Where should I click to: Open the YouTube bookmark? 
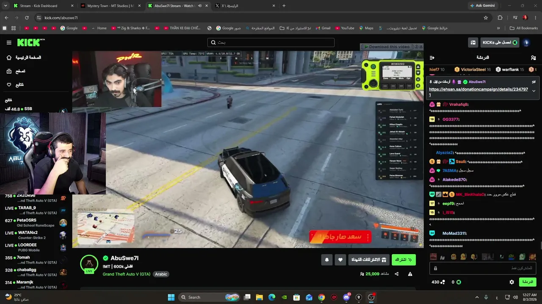pyautogui.click(x=345, y=28)
